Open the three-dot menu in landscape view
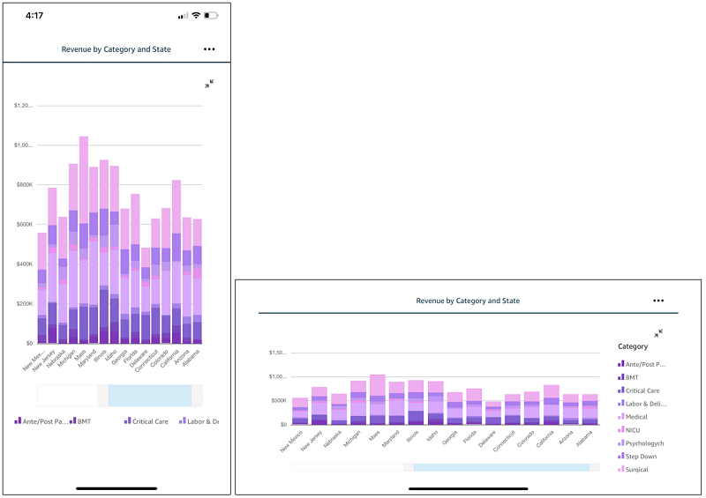This screenshot has height=498, width=706. pos(658,301)
